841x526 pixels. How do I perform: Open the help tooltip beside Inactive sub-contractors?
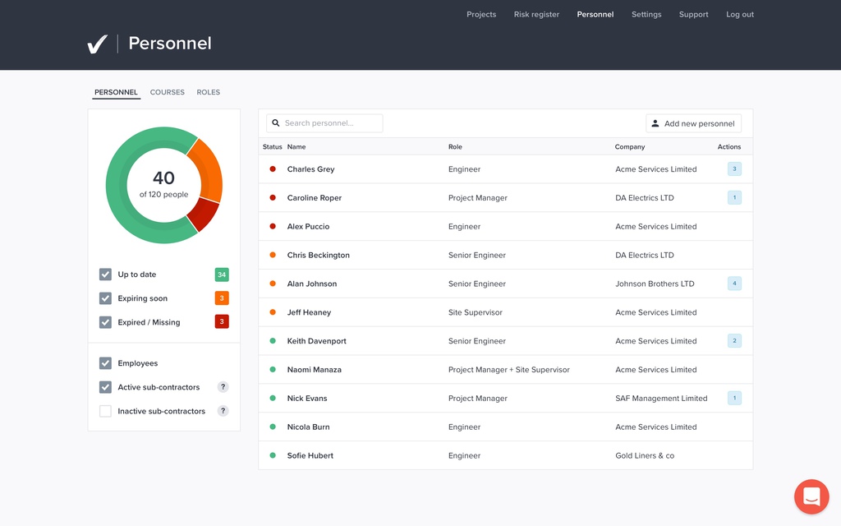223,411
